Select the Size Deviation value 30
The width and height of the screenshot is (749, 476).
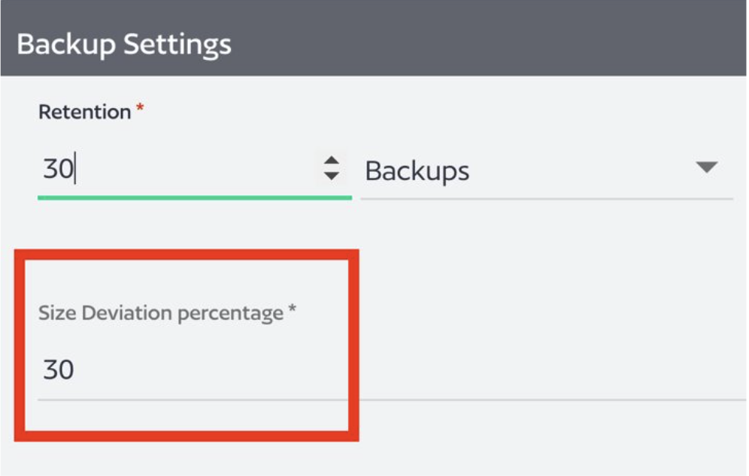coord(58,370)
